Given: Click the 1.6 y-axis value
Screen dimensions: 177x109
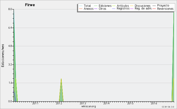Looking at the screenshot, I should (10, 83).
